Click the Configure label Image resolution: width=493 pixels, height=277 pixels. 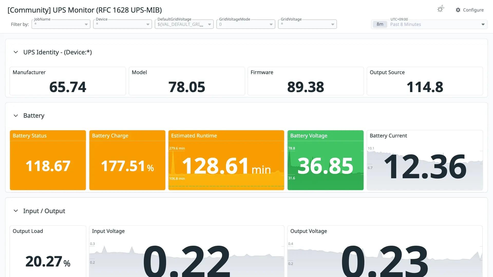[473, 10]
